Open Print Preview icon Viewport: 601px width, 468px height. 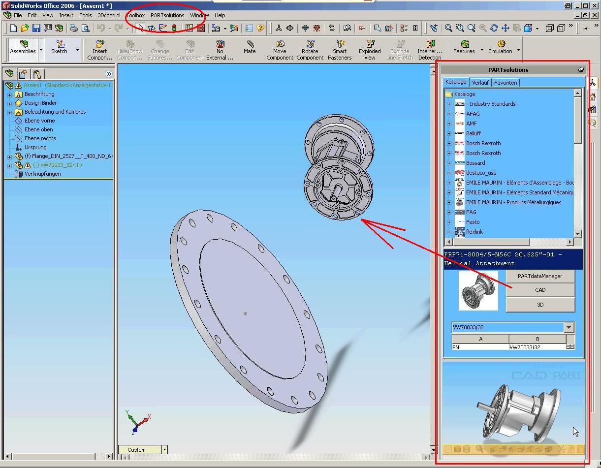tap(85, 29)
